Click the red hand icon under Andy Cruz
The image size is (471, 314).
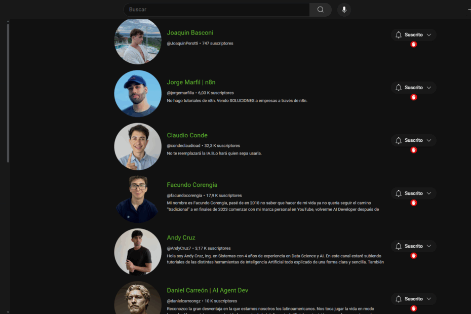(414, 256)
